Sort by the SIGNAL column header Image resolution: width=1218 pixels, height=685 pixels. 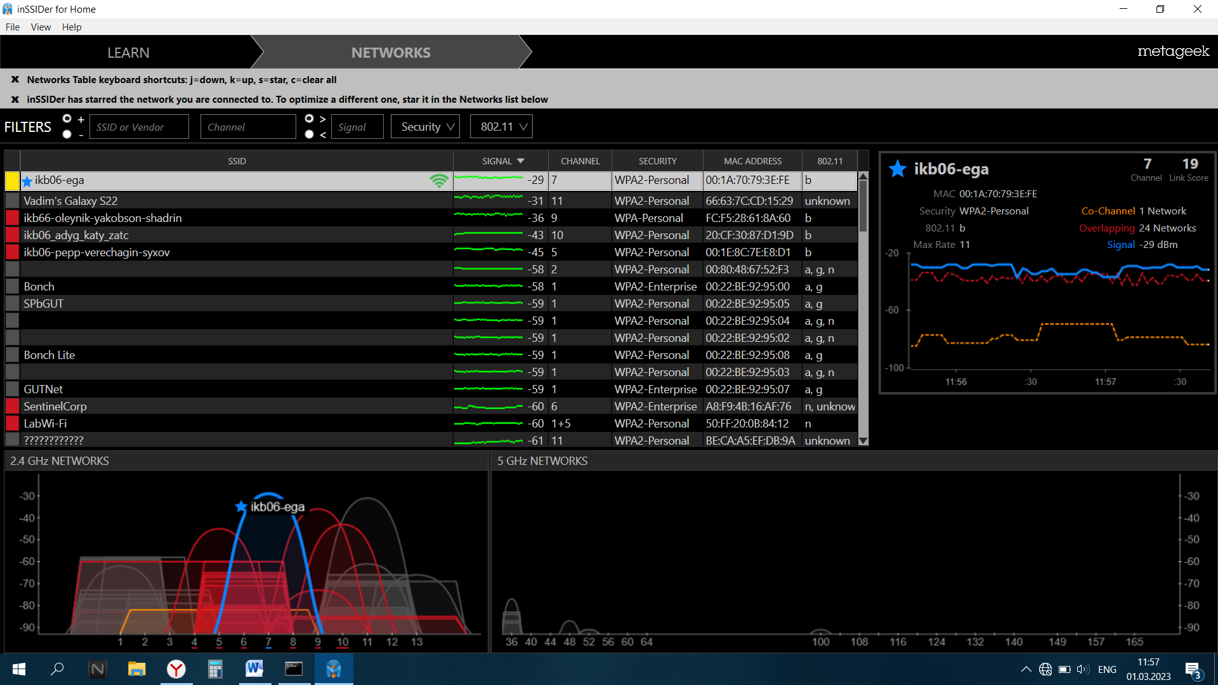click(x=501, y=161)
